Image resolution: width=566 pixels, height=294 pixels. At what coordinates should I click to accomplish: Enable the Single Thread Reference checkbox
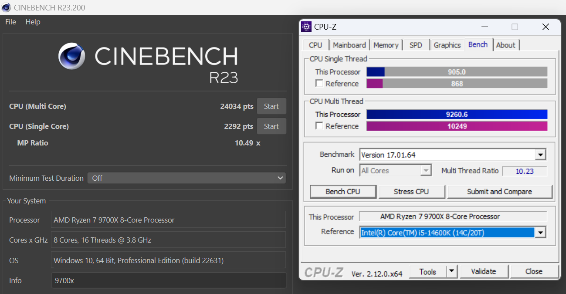tap(319, 84)
